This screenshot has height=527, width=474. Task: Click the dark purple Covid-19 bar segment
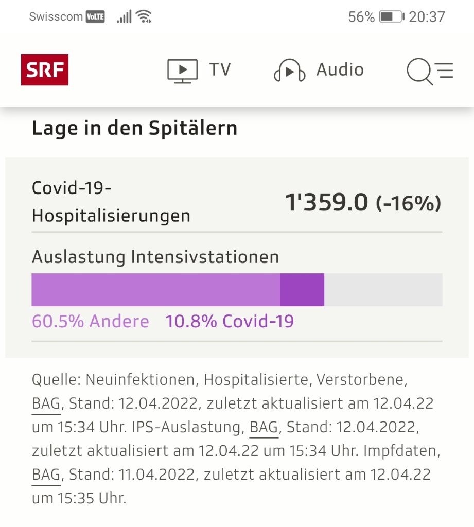(x=302, y=290)
